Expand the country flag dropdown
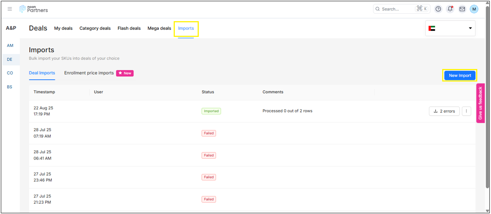 click(x=450, y=28)
